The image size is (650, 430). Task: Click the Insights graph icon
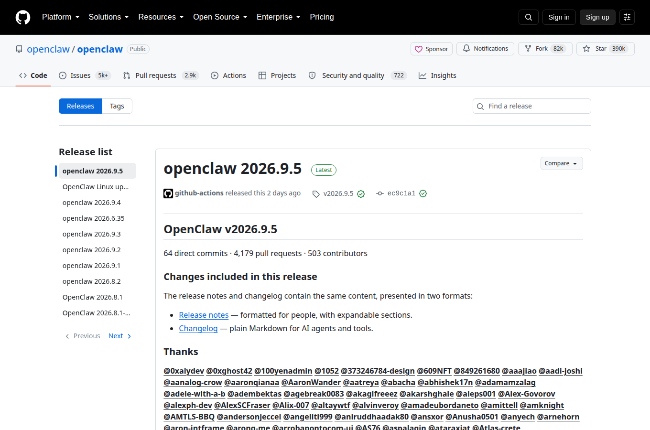422,75
